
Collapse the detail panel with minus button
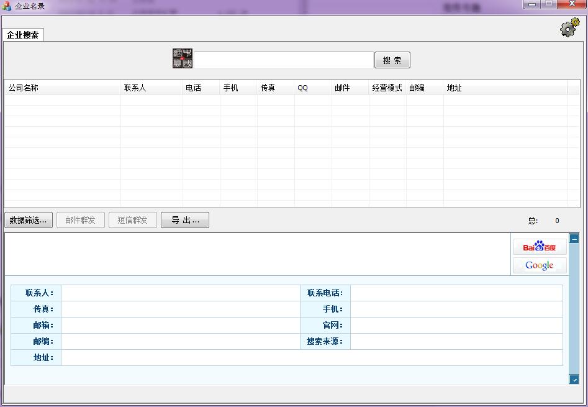click(574, 238)
